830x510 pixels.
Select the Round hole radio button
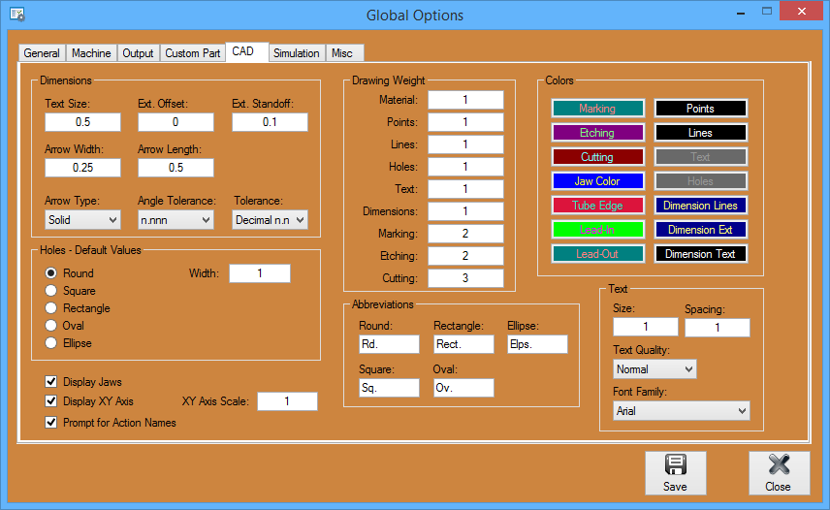click(50, 273)
